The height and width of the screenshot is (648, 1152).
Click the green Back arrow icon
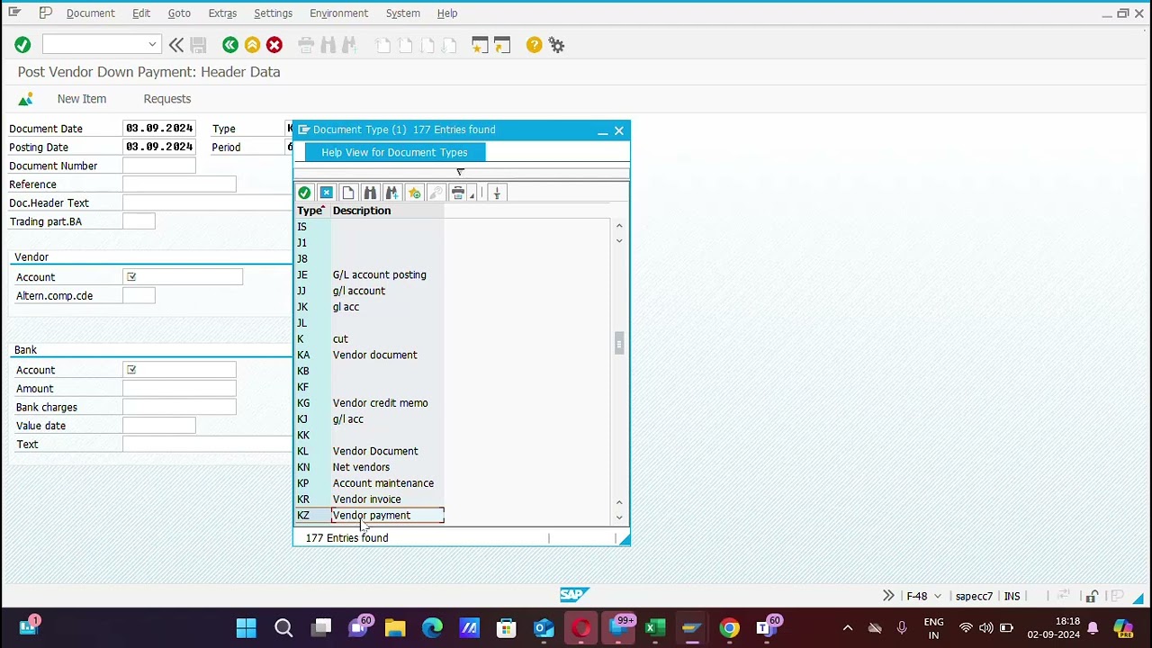click(x=230, y=44)
